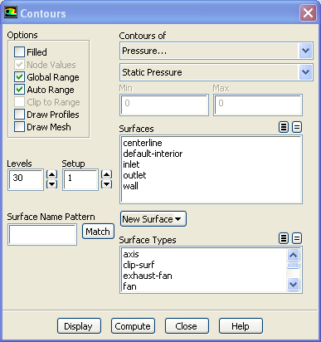This screenshot has height=342, width=321.
Task: Click the Compute button
Action: [133, 326]
